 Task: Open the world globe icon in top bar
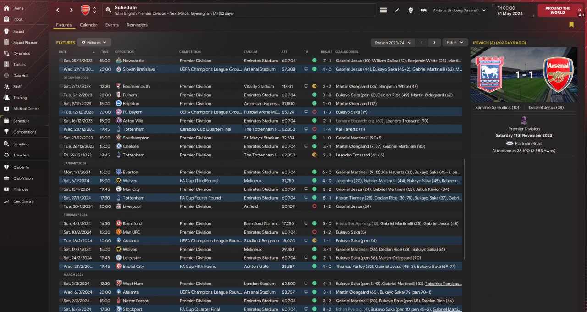(410, 10)
